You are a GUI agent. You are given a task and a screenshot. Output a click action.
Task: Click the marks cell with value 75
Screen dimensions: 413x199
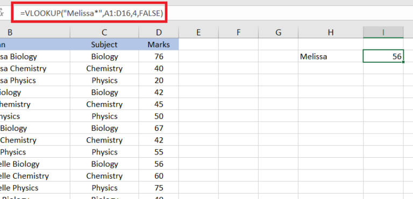coord(159,188)
